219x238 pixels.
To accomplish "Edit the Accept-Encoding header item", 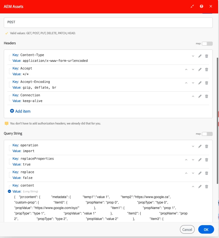I will pos(200,83).
